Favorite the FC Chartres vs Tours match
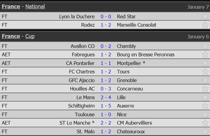The image size is (210, 136). click(205, 72)
